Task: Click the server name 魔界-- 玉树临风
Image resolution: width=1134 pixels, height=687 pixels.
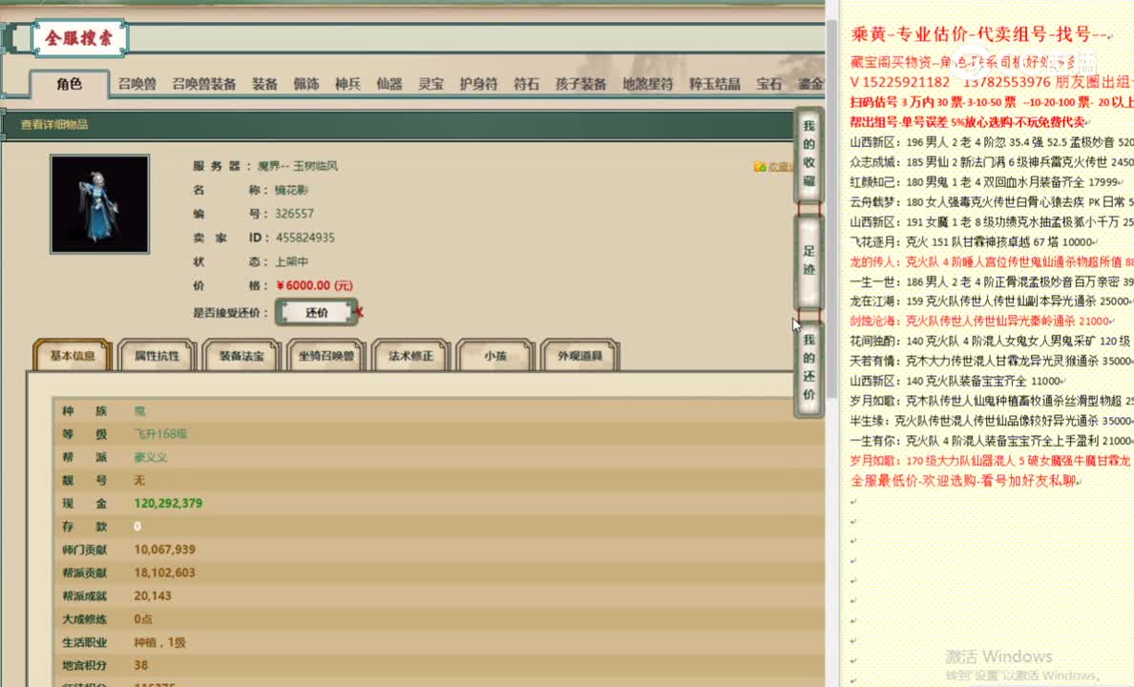Action: (x=297, y=166)
